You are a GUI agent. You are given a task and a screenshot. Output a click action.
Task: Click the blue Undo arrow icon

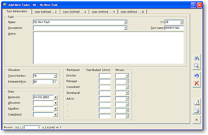196,76
